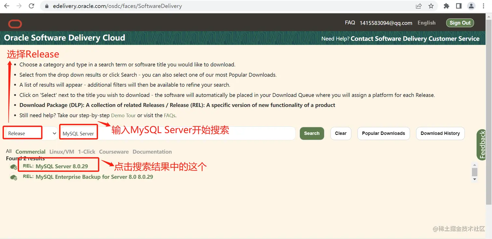The image size is (492, 239).
Task: Click the red Oracle logo
Action: pyautogui.click(x=15, y=24)
